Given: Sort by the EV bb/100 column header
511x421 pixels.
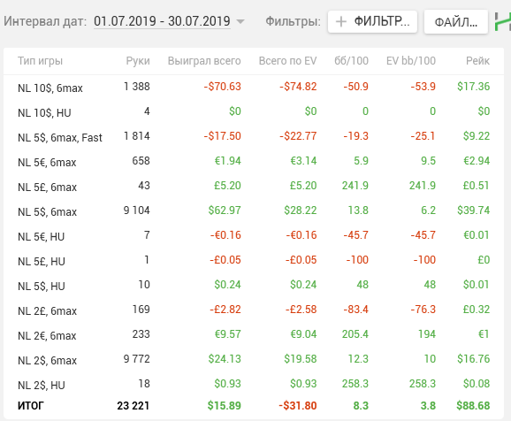Looking at the screenshot, I should (411, 61).
